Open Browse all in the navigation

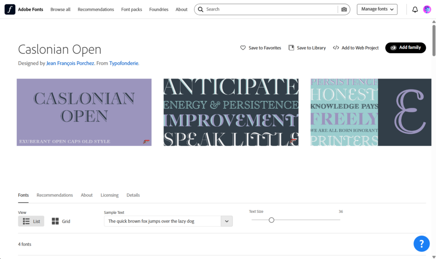pos(60,9)
